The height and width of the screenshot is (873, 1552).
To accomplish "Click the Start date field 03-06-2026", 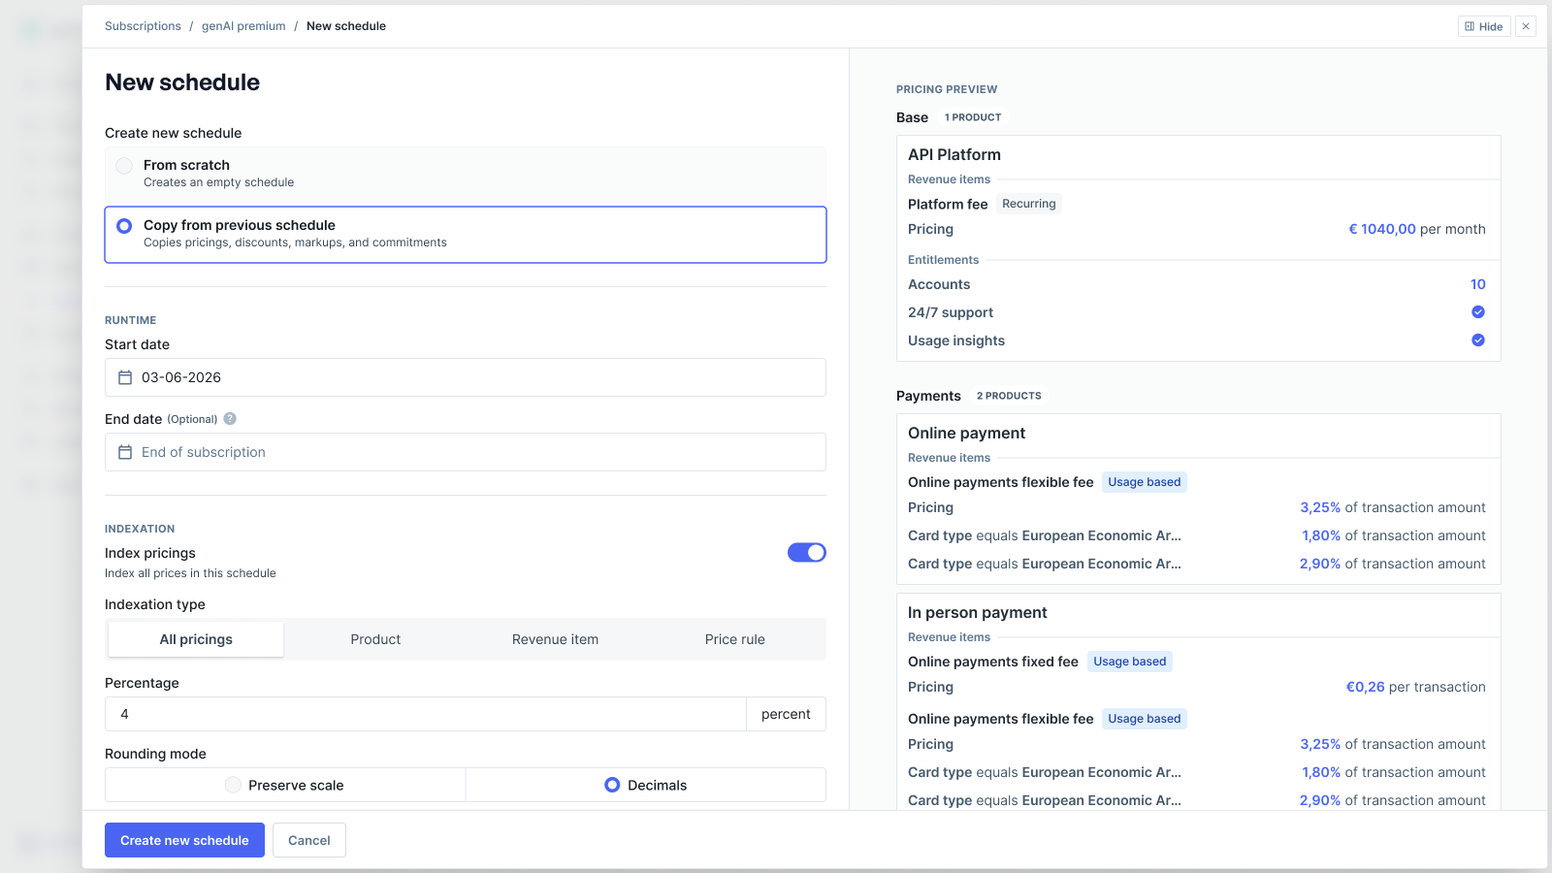I will (466, 377).
